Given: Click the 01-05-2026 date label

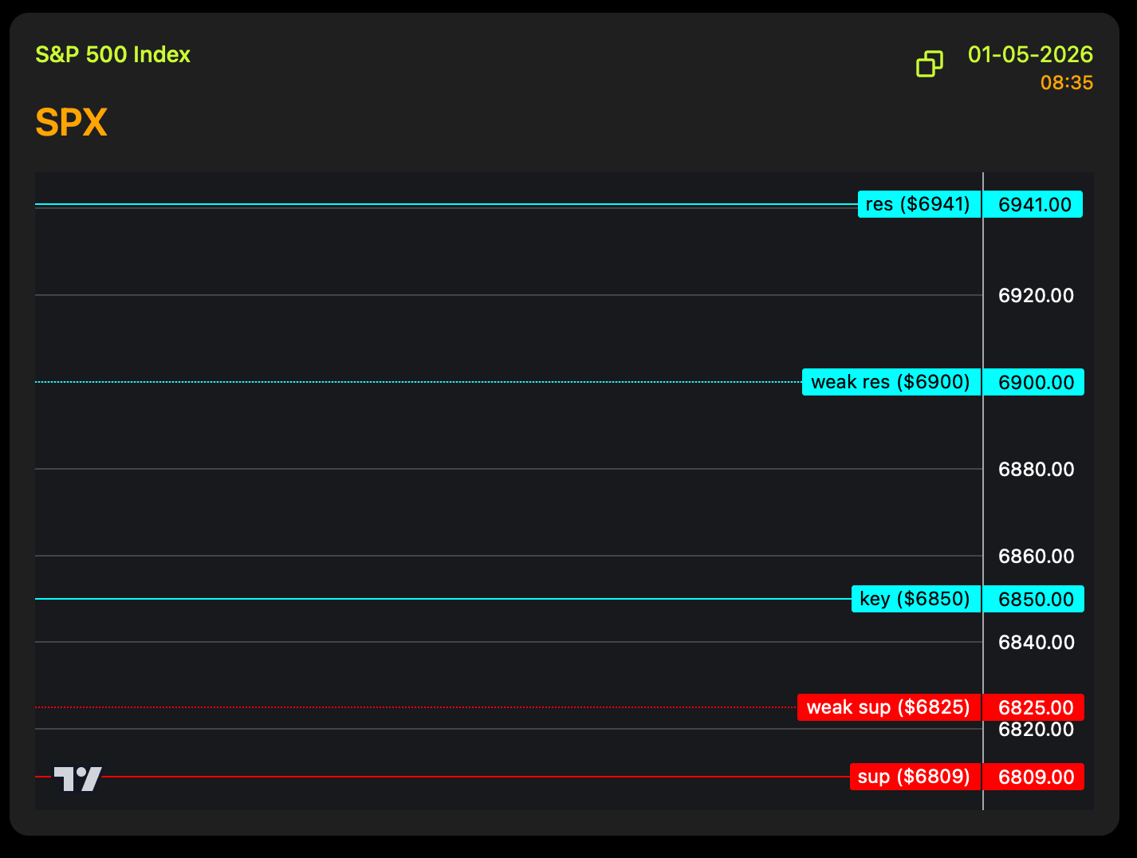Looking at the screenshot, I should click(1029, 54).
